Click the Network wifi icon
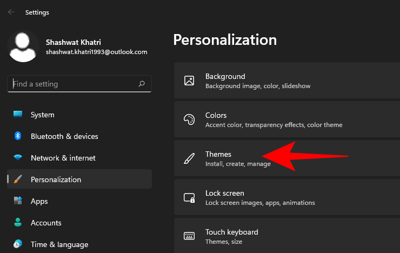The width and height of the screenshot is (400, 253). click(x=18, y=158)
